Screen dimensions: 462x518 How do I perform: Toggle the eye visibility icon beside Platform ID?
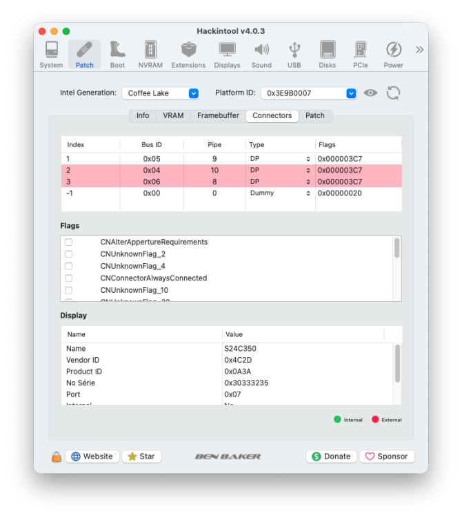(x=370, y=93)
